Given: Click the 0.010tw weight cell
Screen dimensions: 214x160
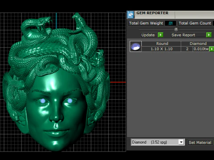Looking at the screenshot, I should (x=201, y=49).
